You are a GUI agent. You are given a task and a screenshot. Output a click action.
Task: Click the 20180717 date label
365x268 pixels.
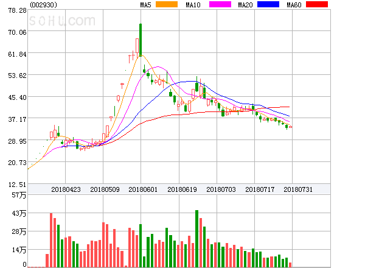tap(260, 189)
